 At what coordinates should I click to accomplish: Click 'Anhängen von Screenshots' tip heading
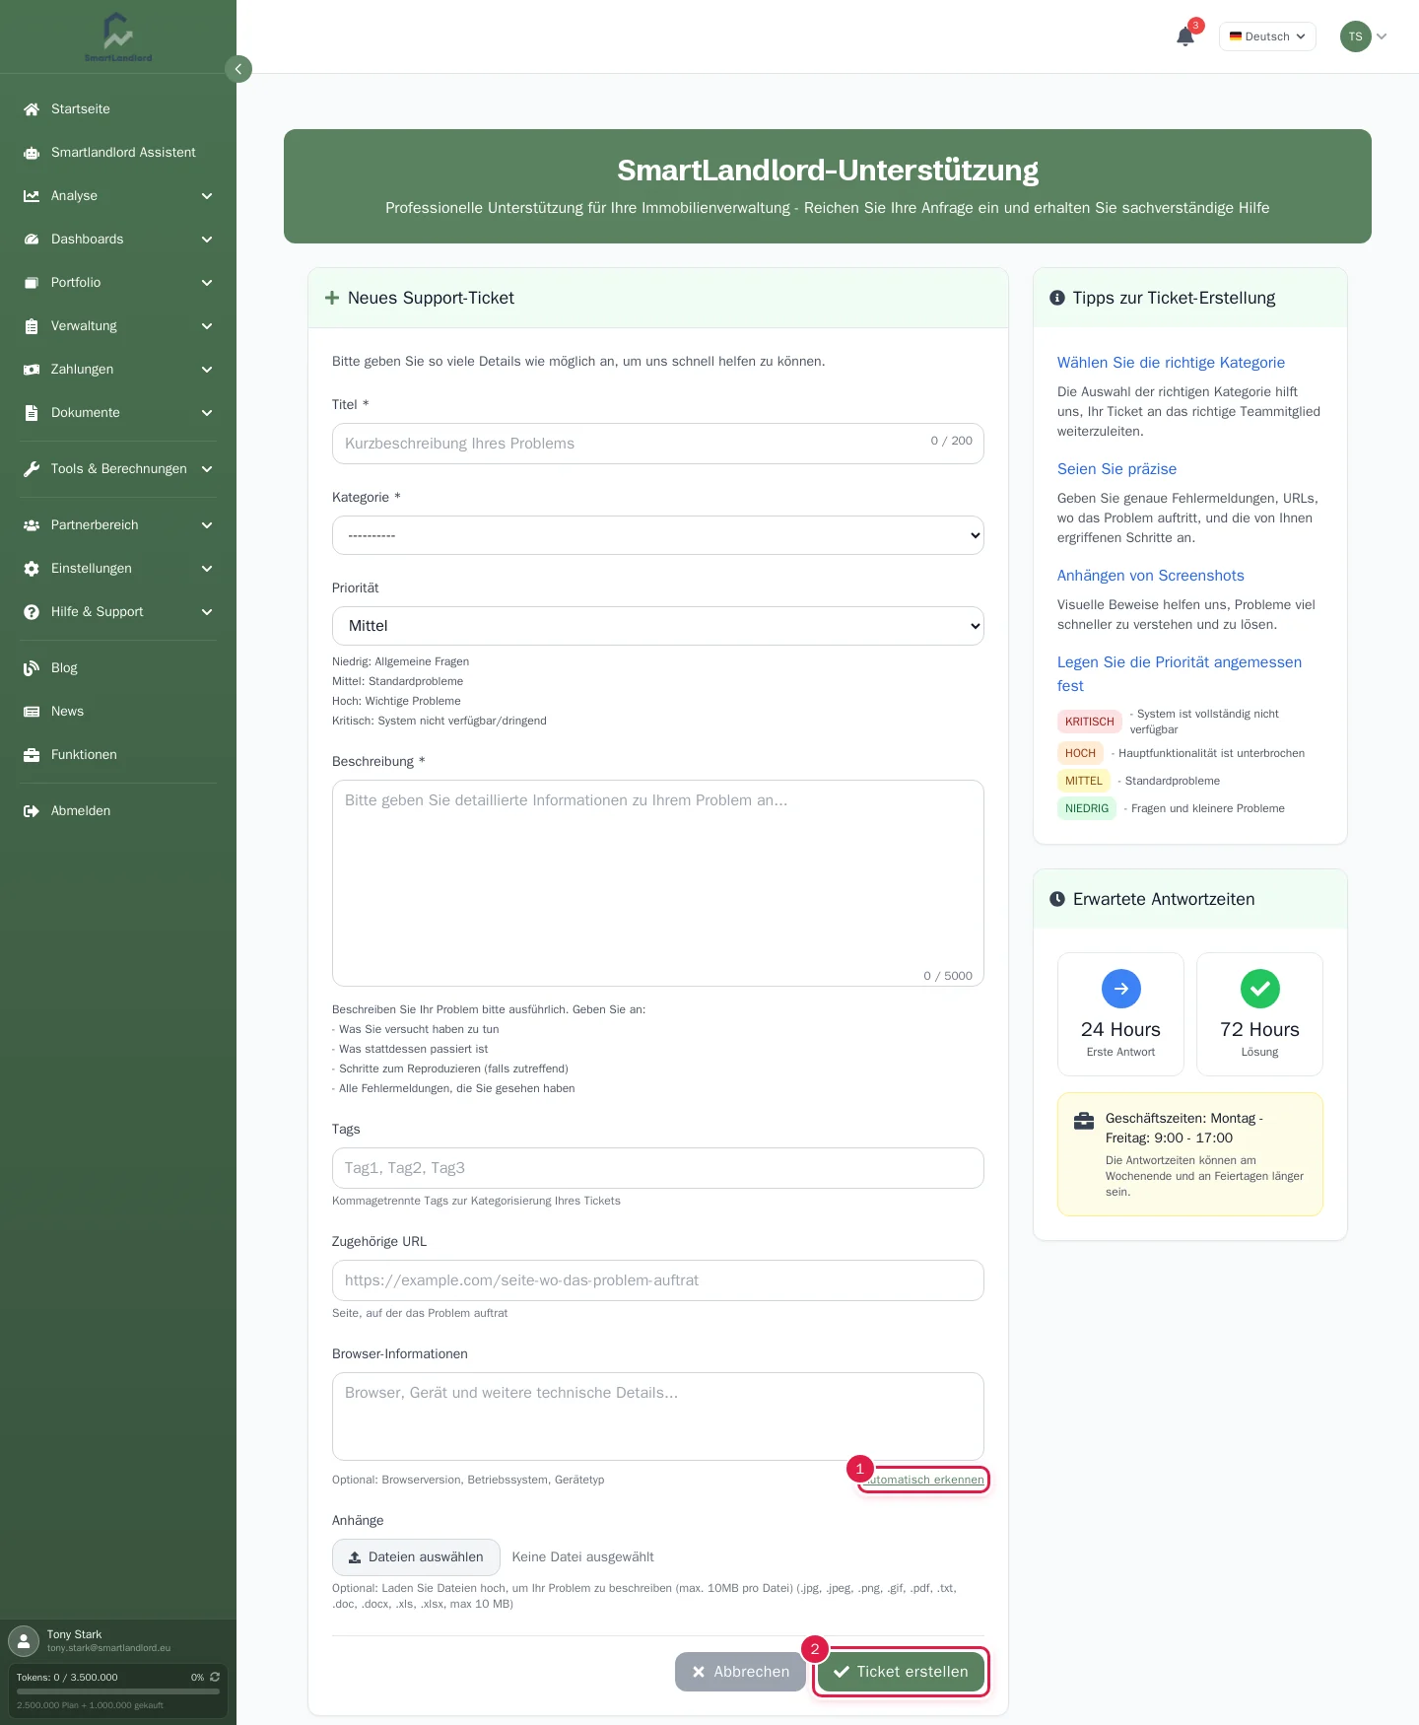pos(1150,576)
